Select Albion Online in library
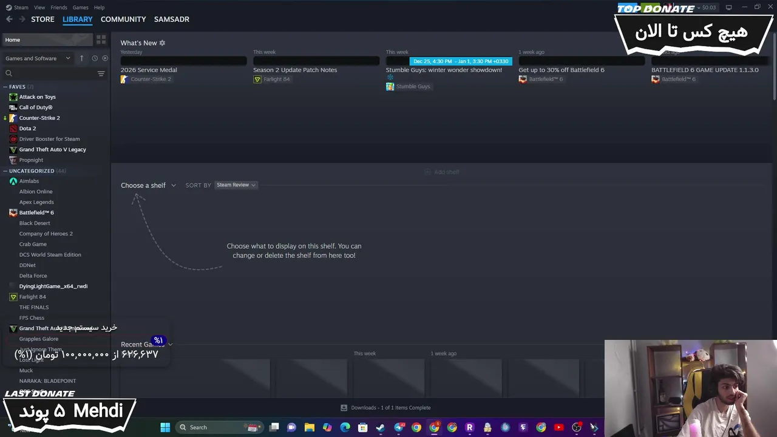The width and height of the screenshot is (777, 437). click(x=36, y=192)
